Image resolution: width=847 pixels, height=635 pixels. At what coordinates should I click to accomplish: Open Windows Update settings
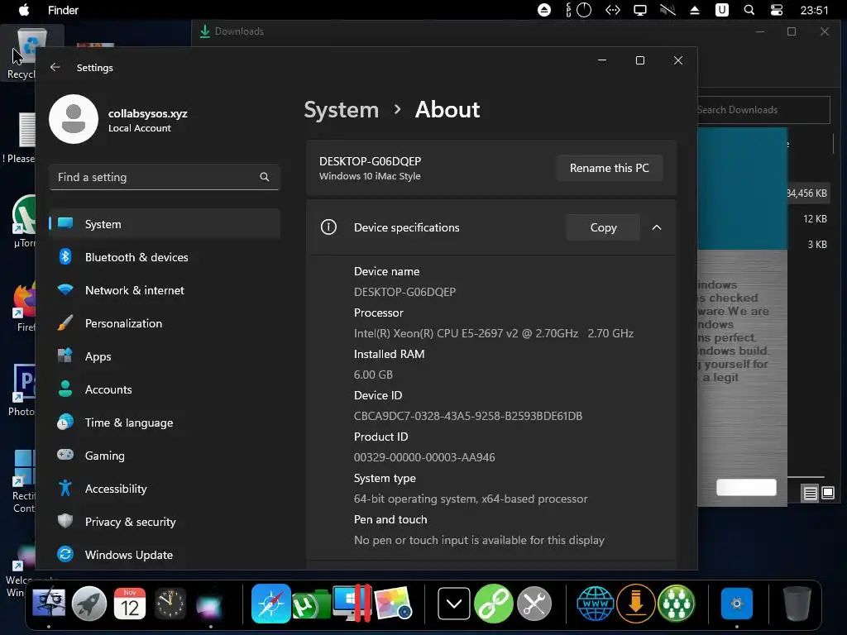(165, 555)
